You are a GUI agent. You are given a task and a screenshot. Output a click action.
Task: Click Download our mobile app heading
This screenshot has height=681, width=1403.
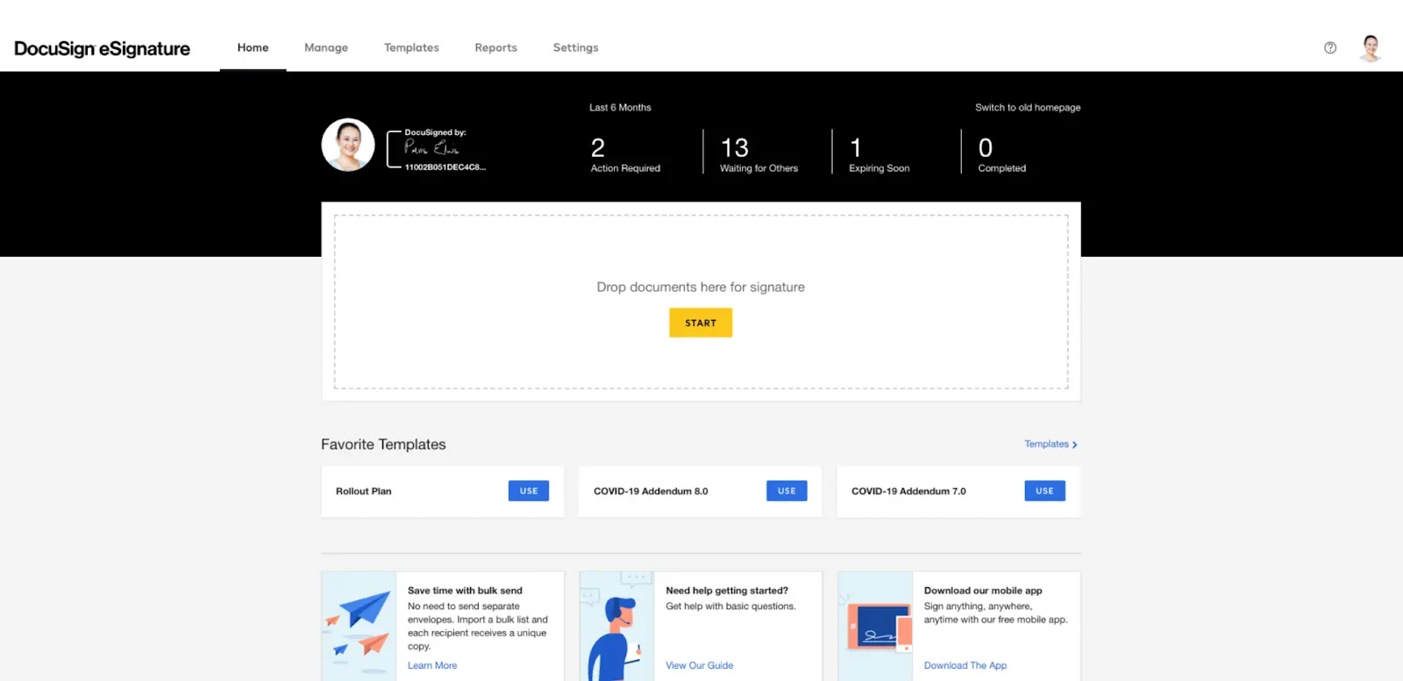coord(983,591)
